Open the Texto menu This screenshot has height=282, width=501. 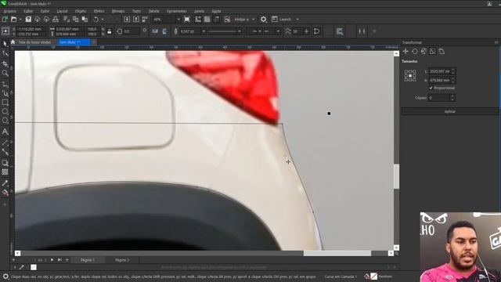tap(136, 11)
